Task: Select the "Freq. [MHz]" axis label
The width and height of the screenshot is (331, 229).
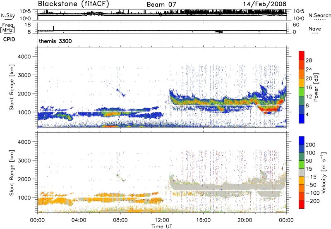Action: (x=8, y=28)
